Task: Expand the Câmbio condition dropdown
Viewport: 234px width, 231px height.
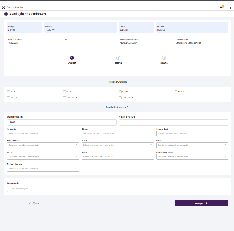Action: pos(118,133)
